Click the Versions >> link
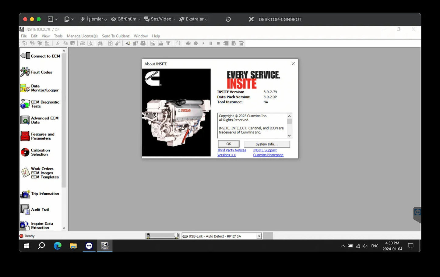The height and width of the screenshot is (277, 440). pos(227,155)
